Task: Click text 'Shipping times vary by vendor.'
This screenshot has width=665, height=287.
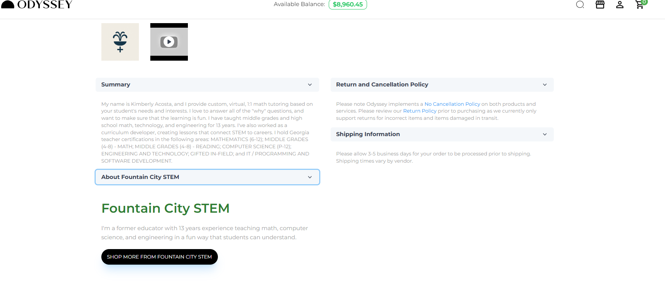Action: [x=374, y=161]
